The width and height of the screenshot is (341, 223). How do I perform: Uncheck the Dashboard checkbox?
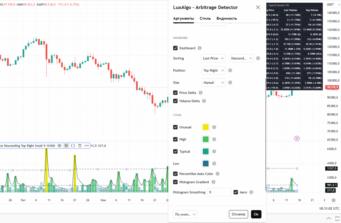click(x=175, y=48)
